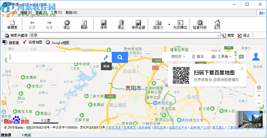Expand the search keyword history dropdown

pyautogui.click(x=218, y=36)
